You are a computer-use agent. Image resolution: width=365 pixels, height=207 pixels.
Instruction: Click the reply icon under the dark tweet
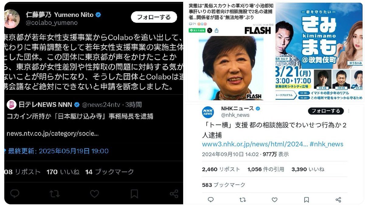coord(15,194)
